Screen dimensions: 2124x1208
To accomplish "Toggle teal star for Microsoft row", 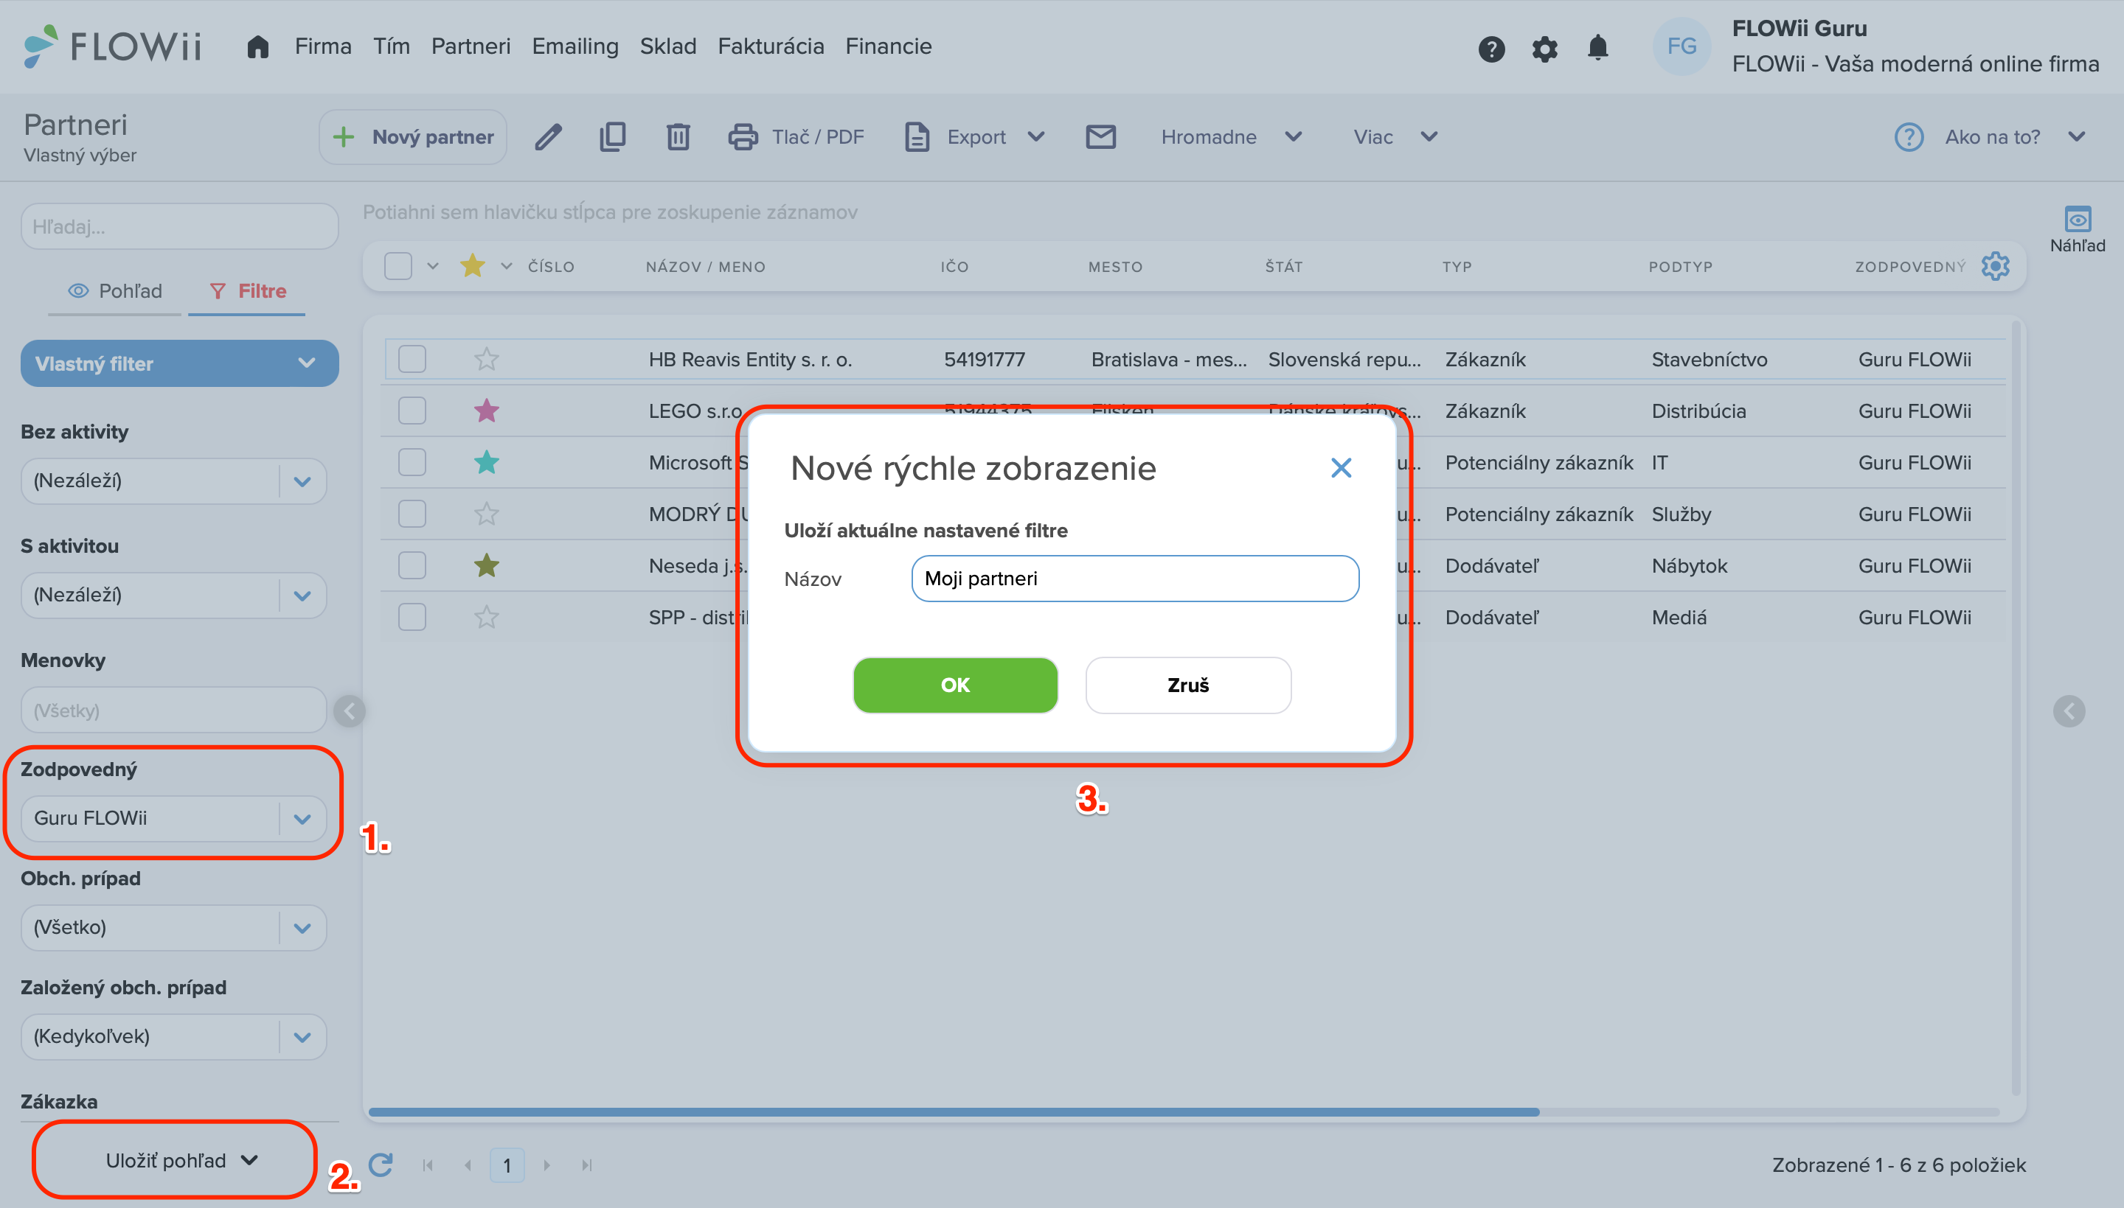I will point(487,462).
